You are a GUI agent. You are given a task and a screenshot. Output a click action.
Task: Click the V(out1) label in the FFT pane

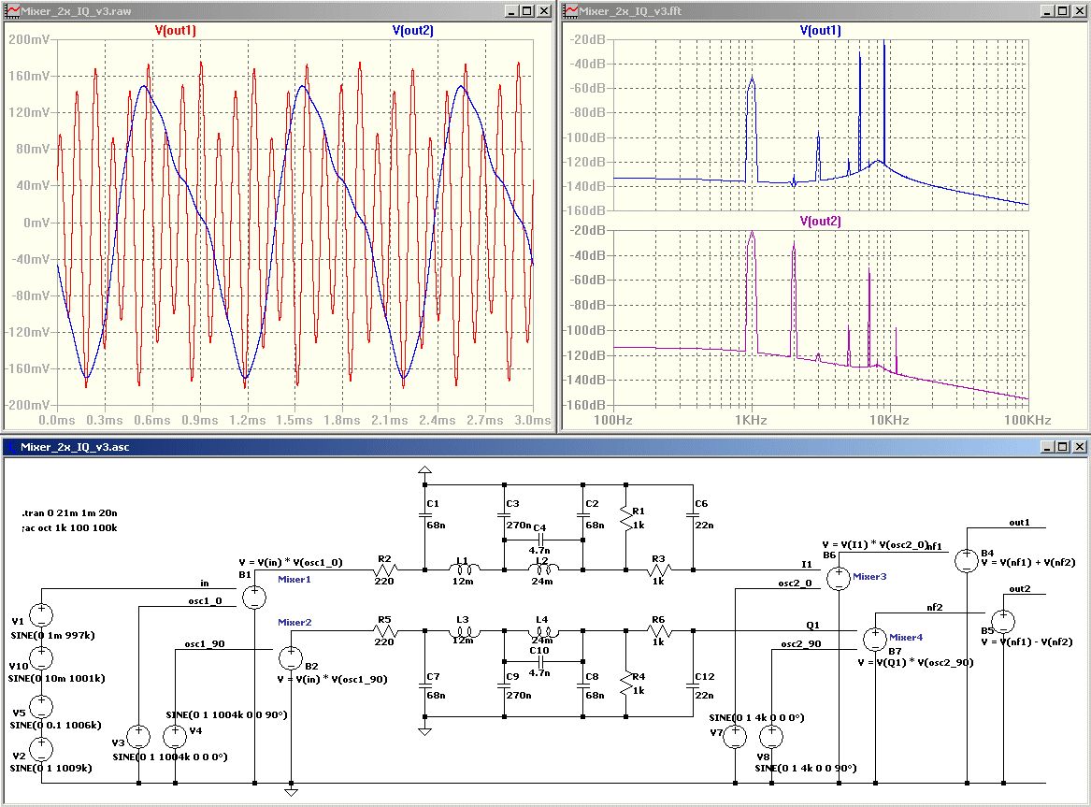[x=820, y=30]
